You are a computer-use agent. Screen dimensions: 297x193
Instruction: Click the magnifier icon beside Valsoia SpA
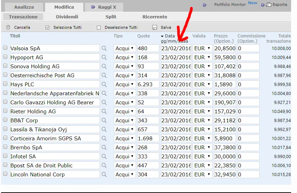point(104,49)
